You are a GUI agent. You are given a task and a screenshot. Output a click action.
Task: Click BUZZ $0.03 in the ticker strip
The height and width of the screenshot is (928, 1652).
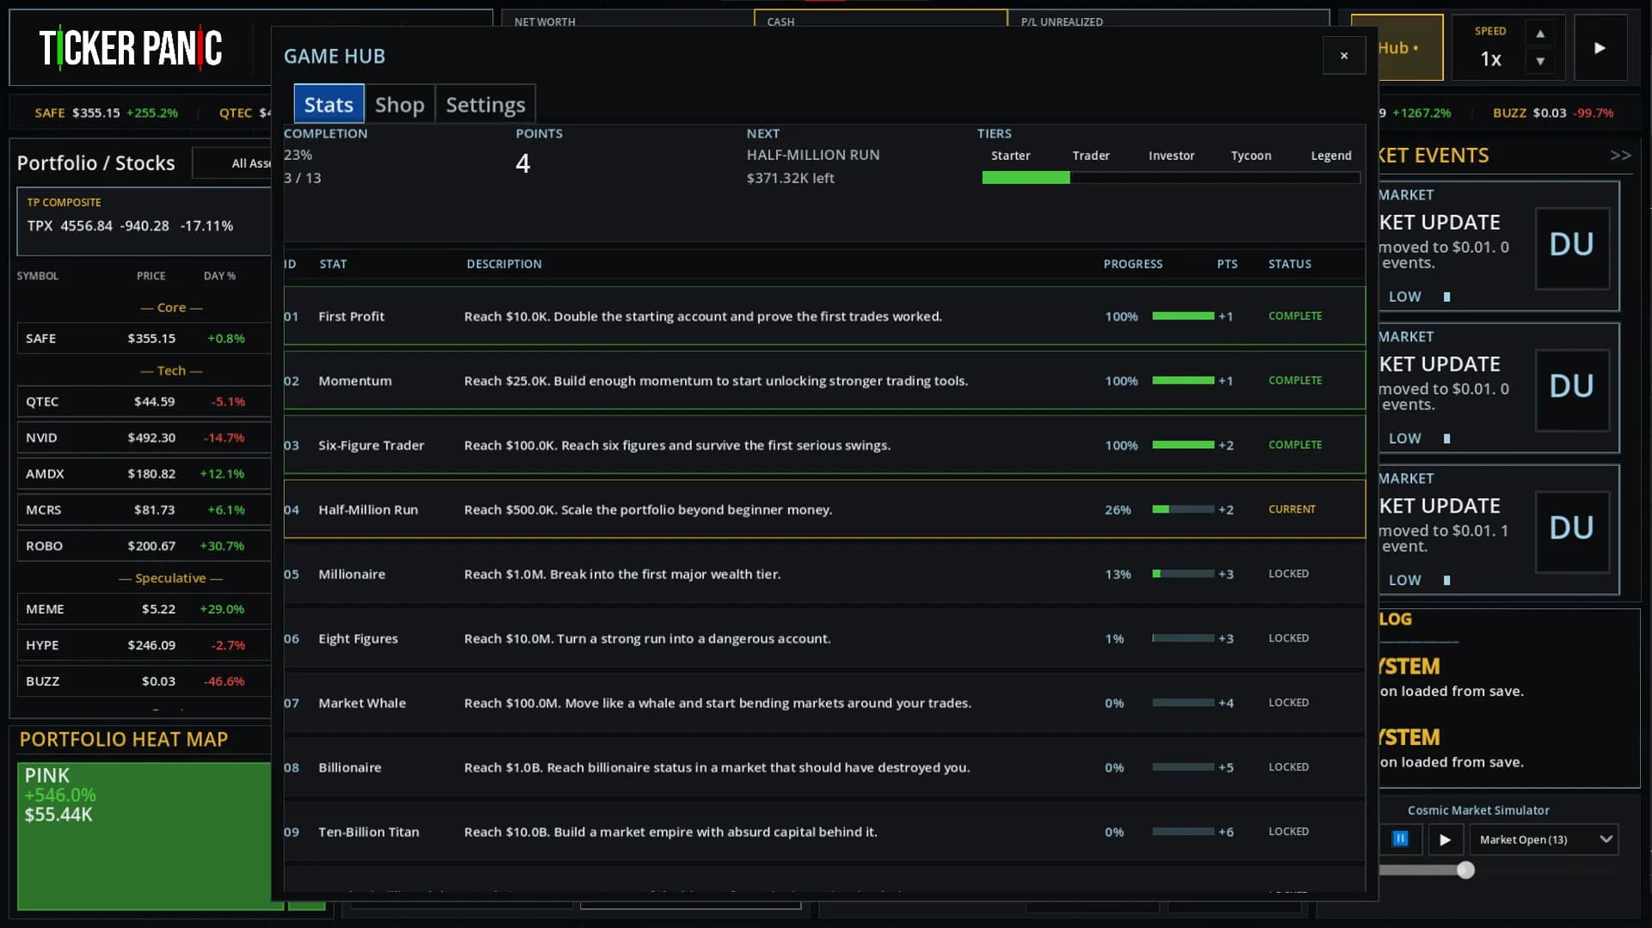coord(1553,113)
